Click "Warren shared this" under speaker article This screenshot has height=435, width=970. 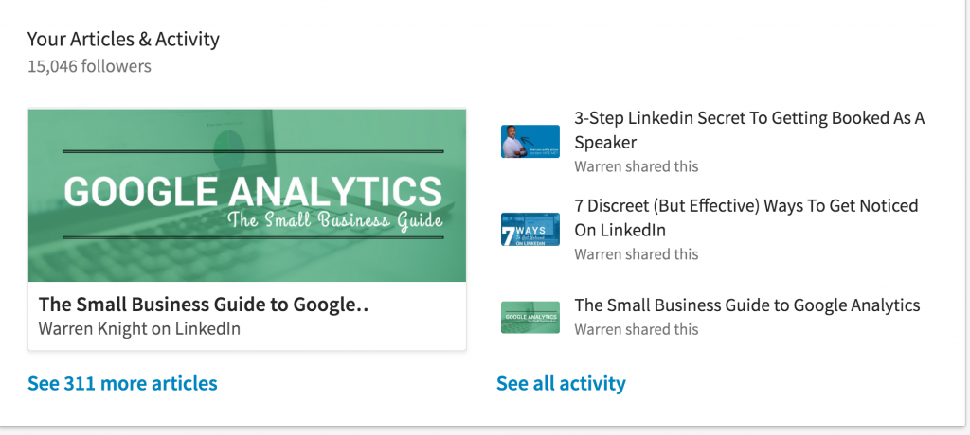[636, 166]
